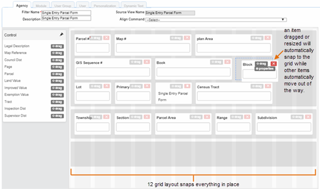The width and height of the screenshot is (320, 189).
Task: Click the Description input field
Action: point(66,18)
